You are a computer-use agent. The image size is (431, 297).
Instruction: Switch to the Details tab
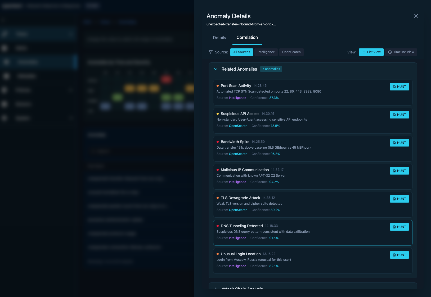pyautogui.click(x=219, y=38)
